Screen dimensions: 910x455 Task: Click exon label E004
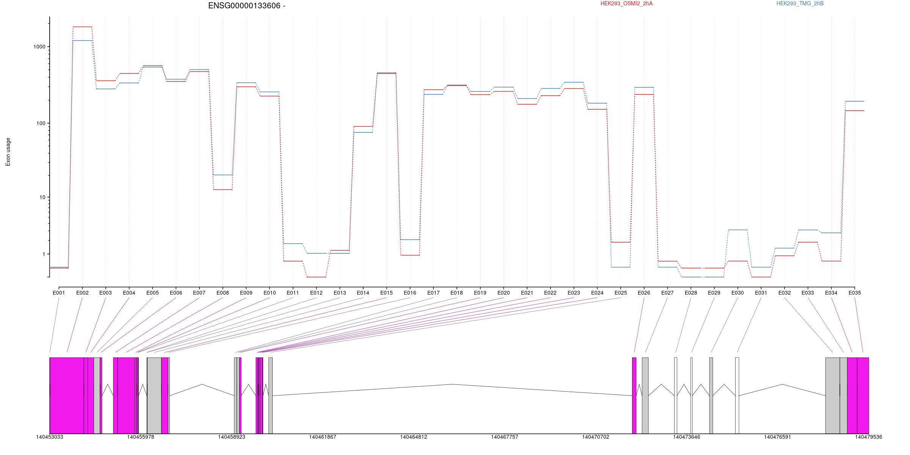coord(129,293)
